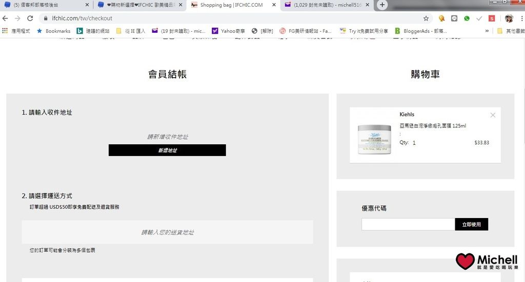Open the [解除] bookmark
Image resolution: width=525 pixels, height=282 pixels.
262,31
